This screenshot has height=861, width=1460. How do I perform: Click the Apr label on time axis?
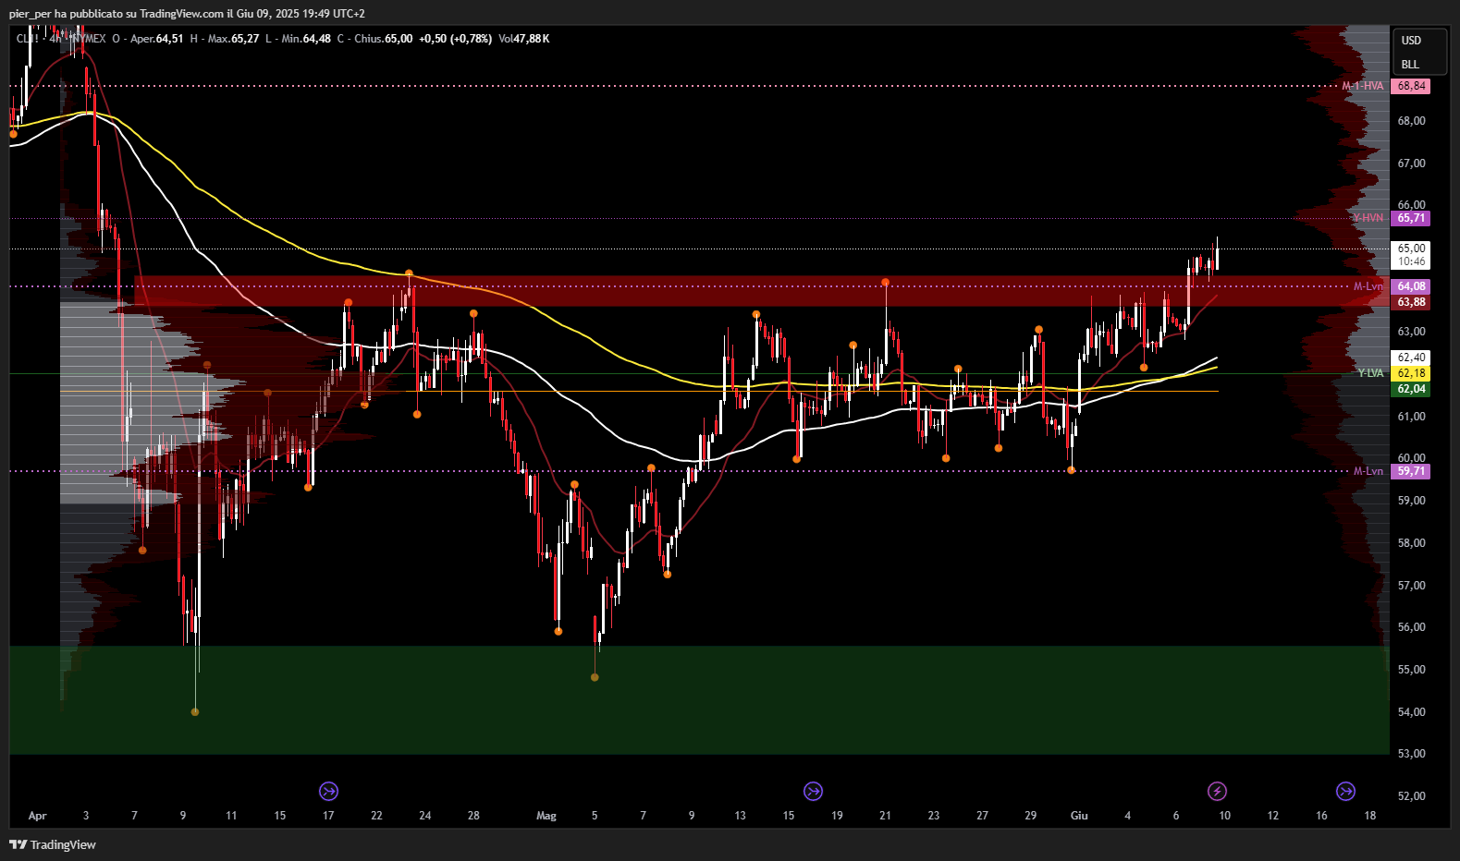[x=37, y=816]
